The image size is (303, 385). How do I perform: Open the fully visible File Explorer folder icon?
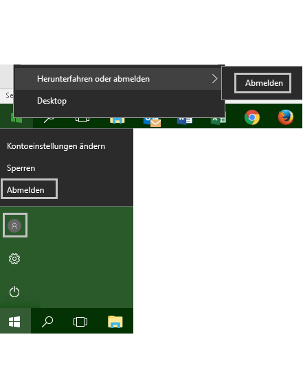click(x=115, y=322)
